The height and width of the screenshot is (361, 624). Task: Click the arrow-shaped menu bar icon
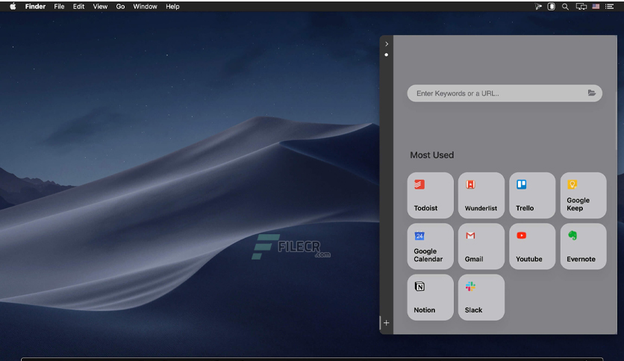click(x=538, y=7)
